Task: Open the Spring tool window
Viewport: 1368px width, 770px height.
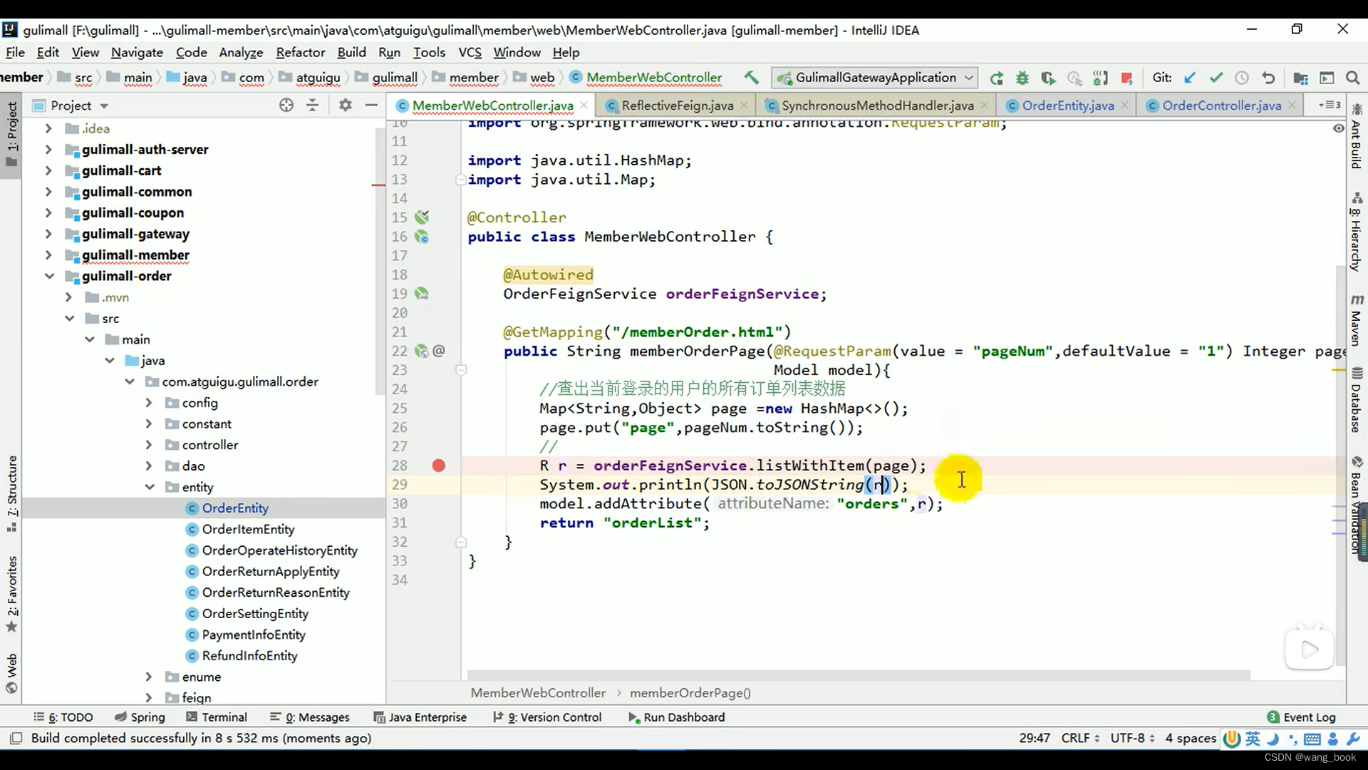Action: point(140,717)
